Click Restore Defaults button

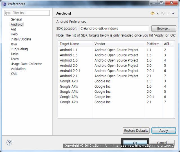pyautogui.click(x=136, y=131)
